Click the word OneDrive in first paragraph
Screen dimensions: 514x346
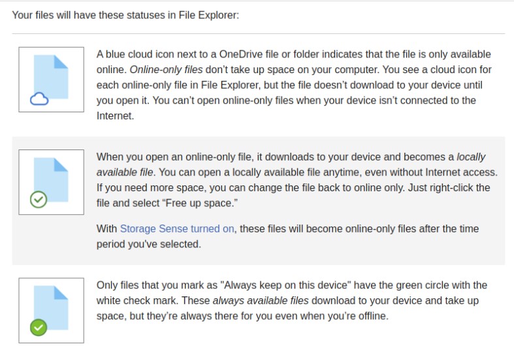tap(240, 54)
